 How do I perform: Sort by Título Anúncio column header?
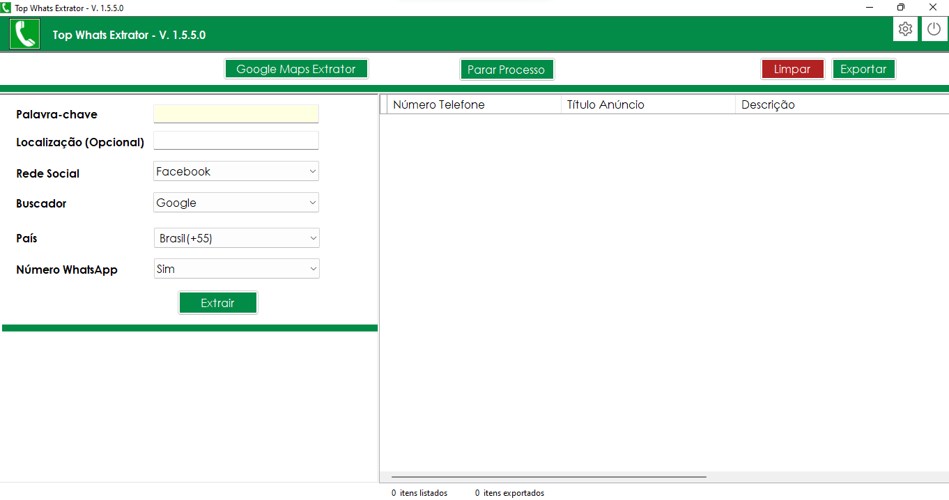[x=648, y=104]
